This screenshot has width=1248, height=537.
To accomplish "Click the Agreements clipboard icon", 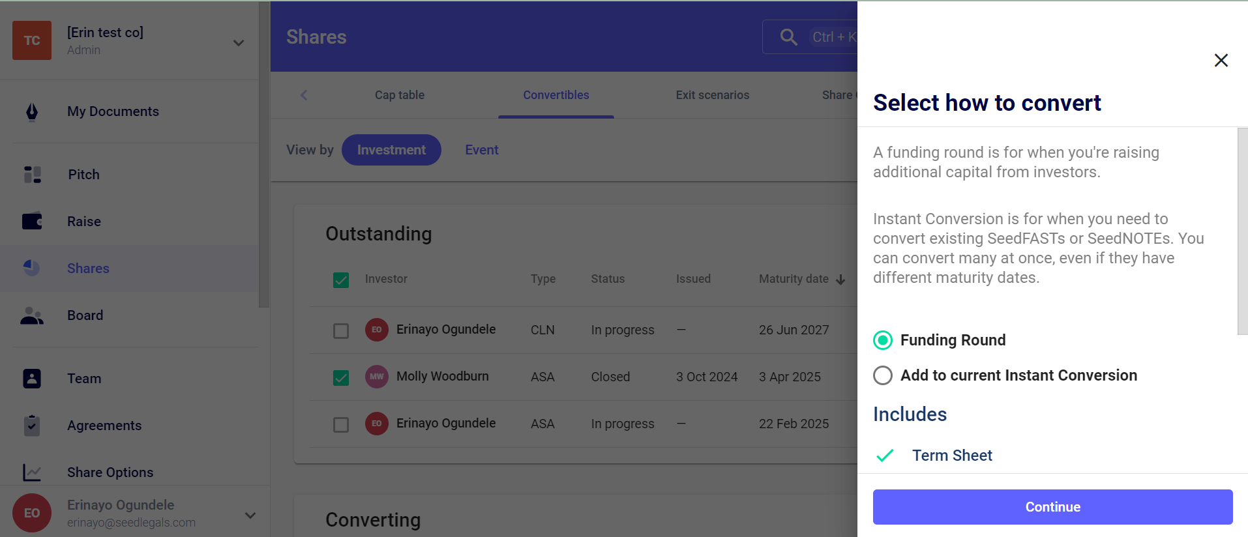I will [32, 426].
